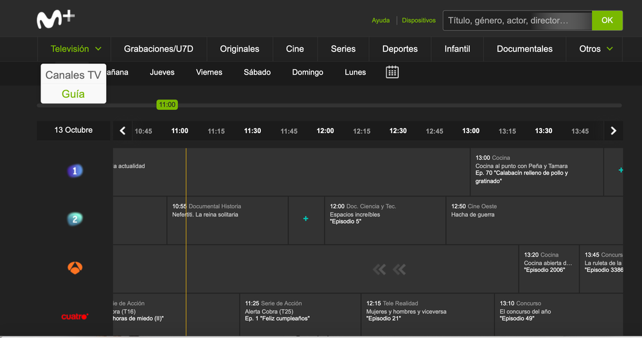This screenshot has height=338, width=642.
Task: Select La 2 channel logo
Action: 75,219
